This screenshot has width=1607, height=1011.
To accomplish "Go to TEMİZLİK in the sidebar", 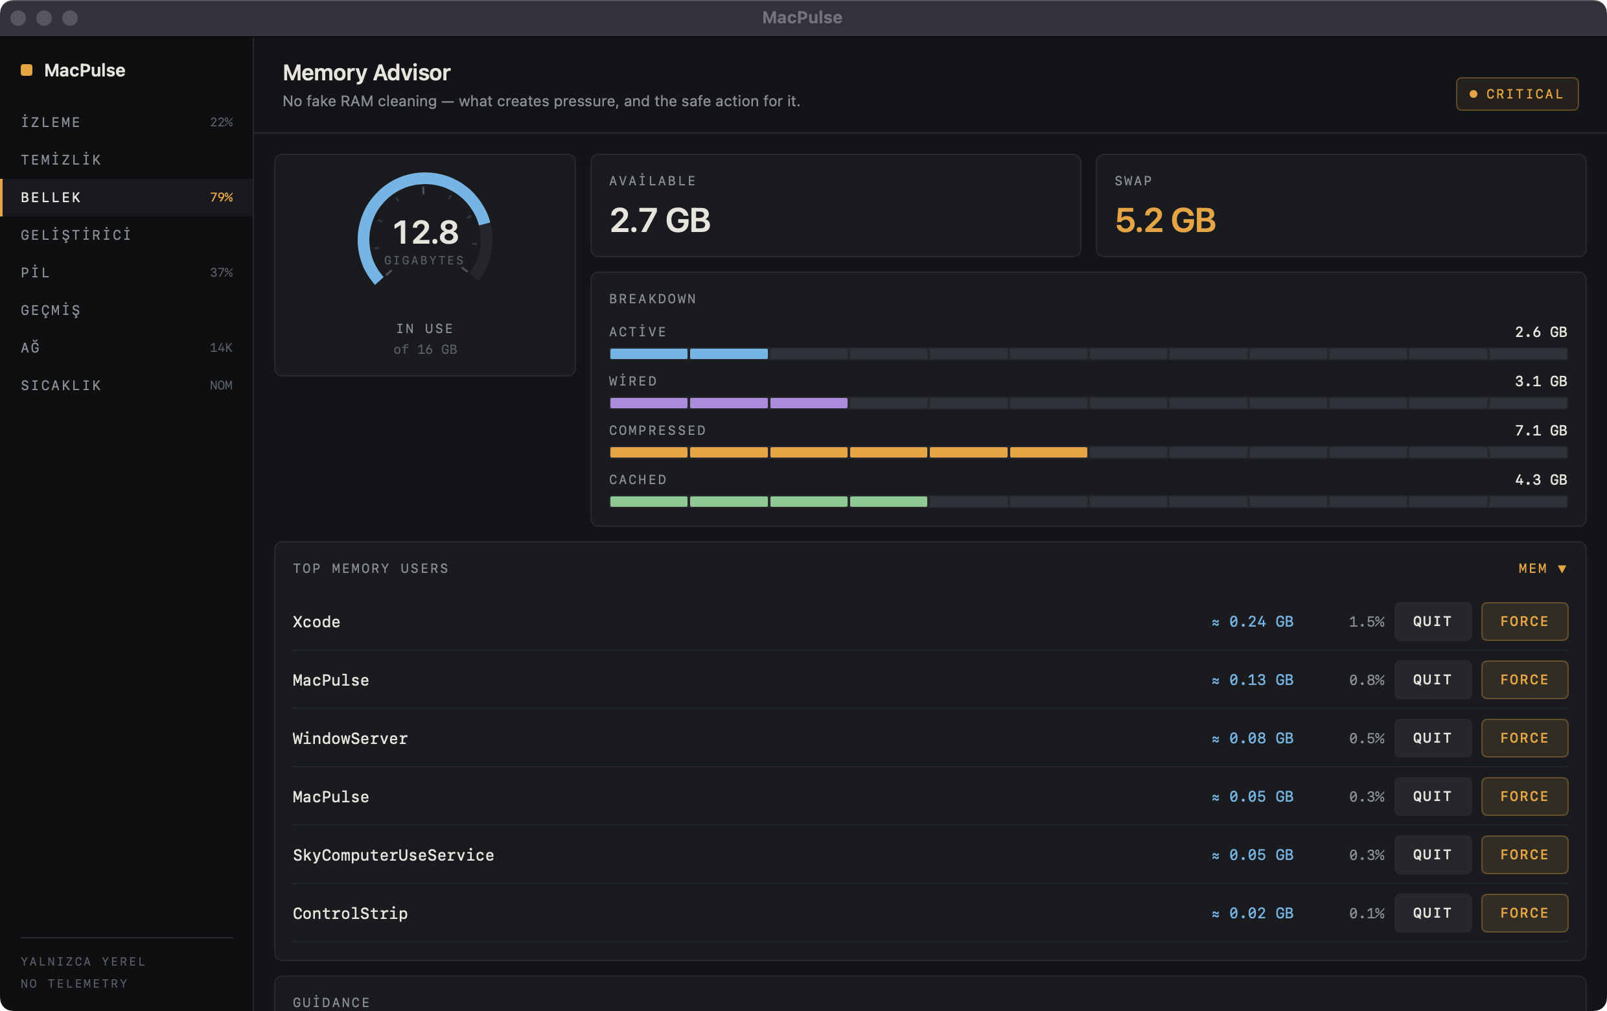I will pyautogui.click(x=127, y=159).
